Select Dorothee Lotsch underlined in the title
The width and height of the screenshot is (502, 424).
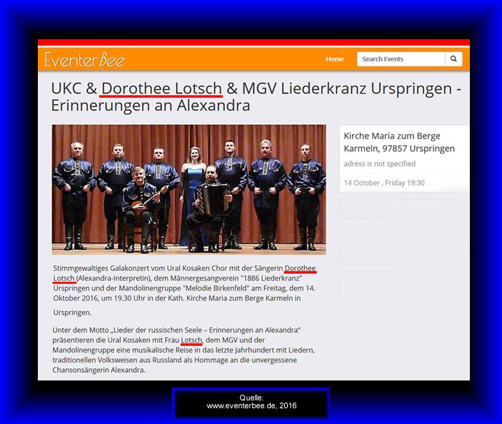coord(161,89)
